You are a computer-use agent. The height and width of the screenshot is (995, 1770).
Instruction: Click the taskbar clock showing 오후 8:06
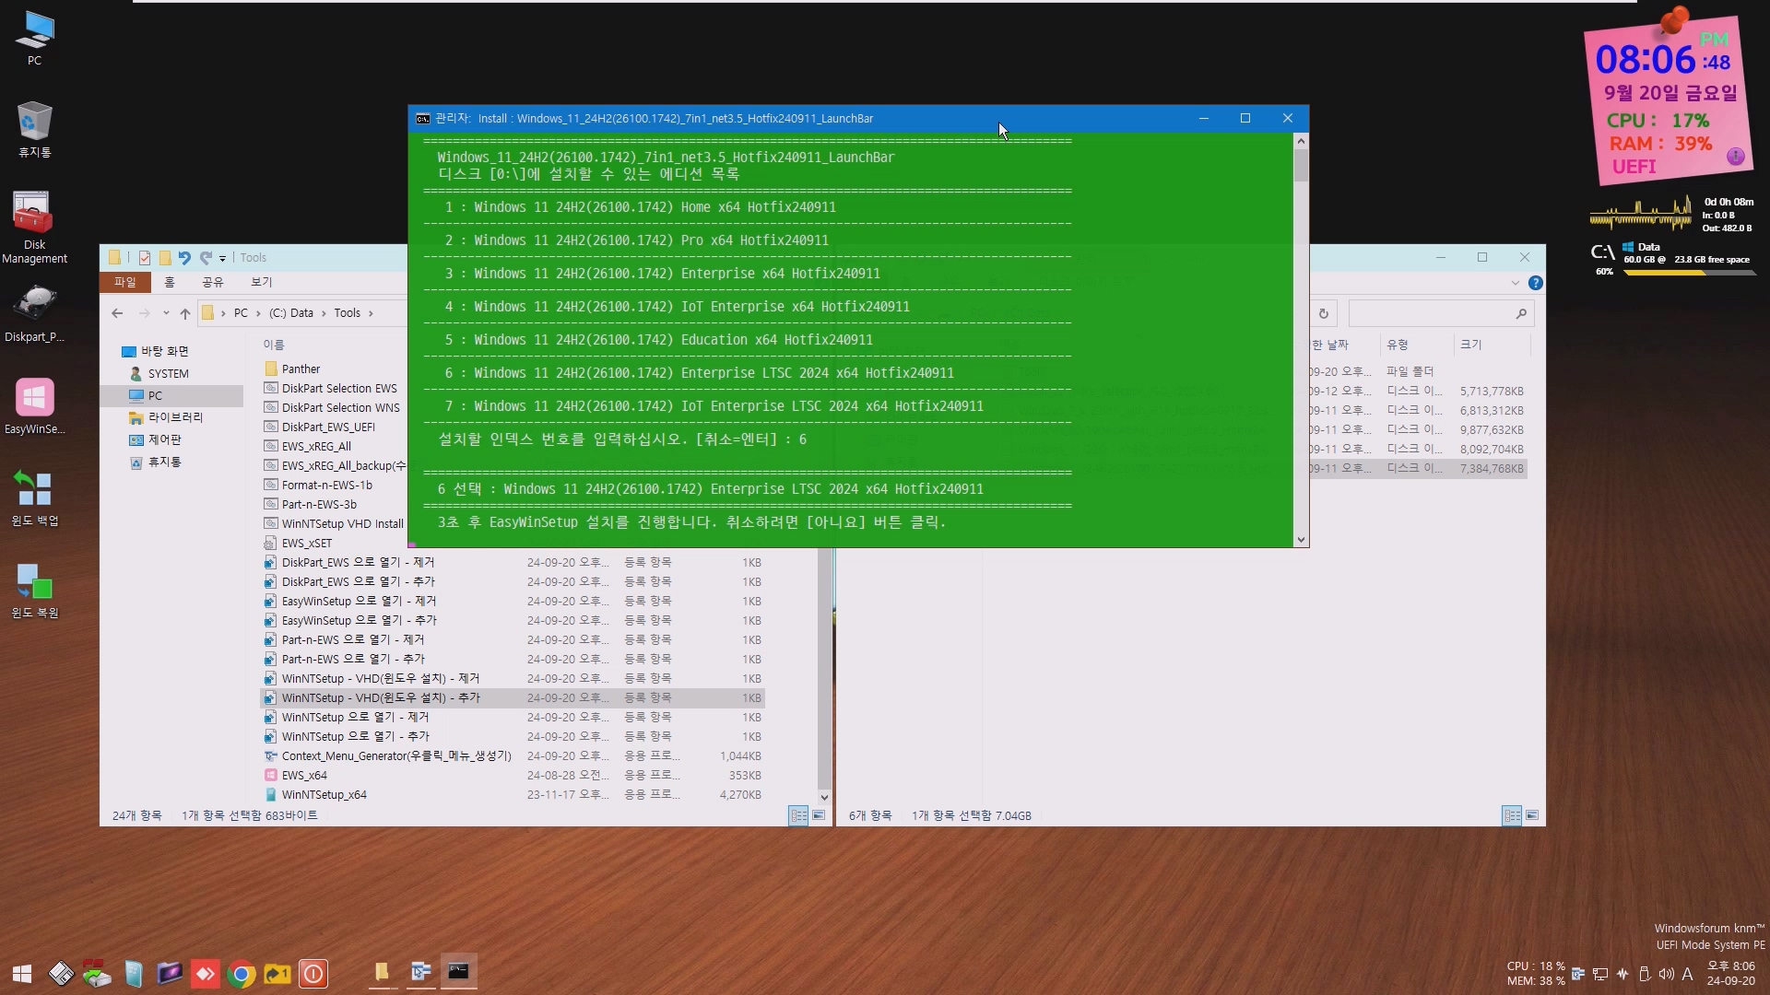coord(1730,973)
